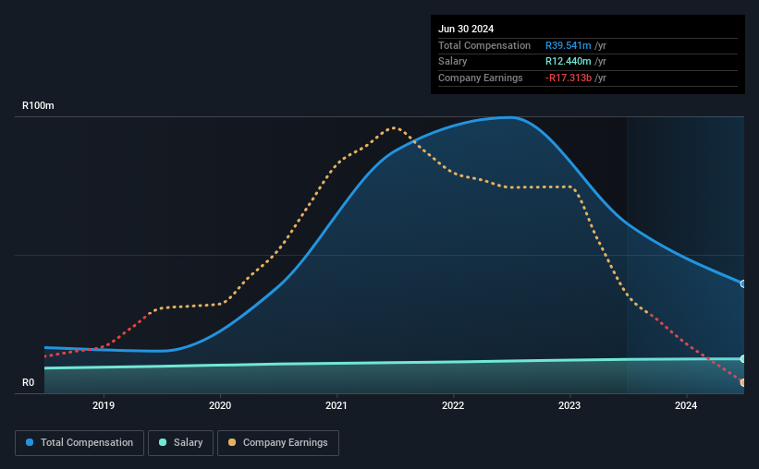Toggle the Salary legend button
Screen dimensions: 759x469
180,443
